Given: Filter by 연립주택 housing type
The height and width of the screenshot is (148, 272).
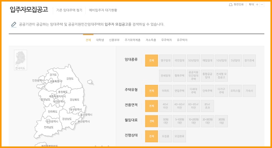Looking at the screenshot, I should coord(179,91).
